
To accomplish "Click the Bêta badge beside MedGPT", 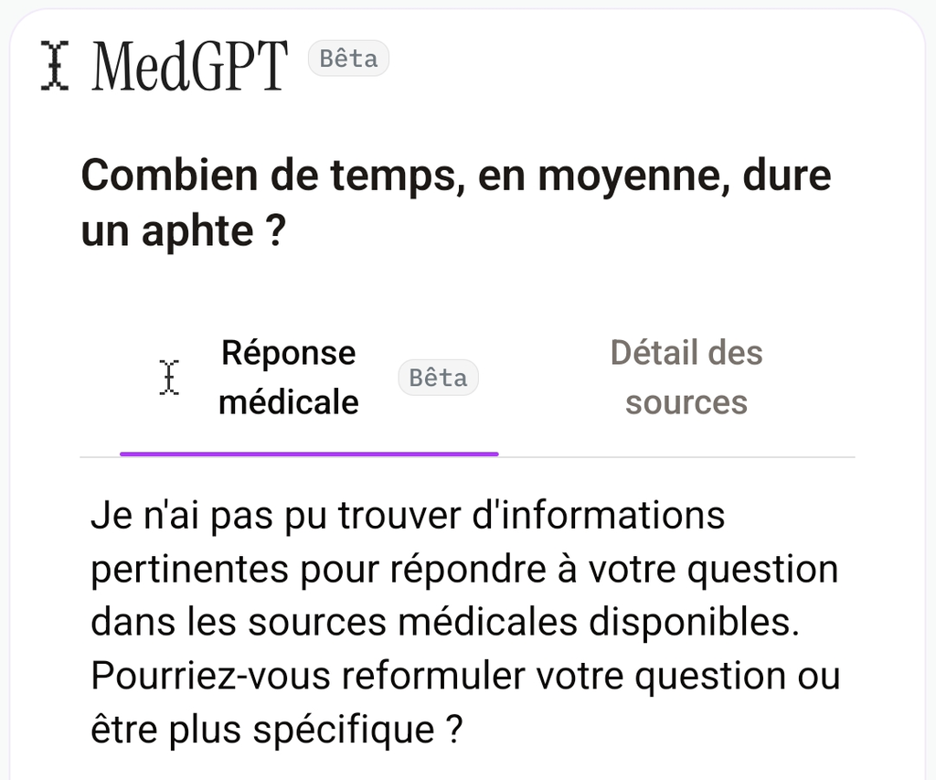I will 348,59.
